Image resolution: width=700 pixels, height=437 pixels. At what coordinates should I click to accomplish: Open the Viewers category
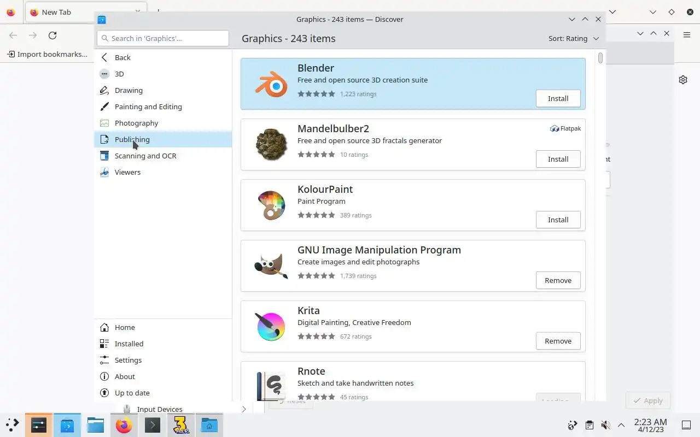click(x=163, y=172)
